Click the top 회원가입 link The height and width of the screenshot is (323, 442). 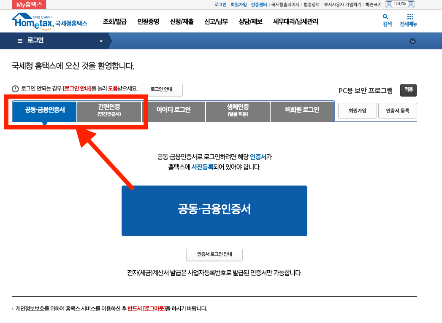(239, 5)
